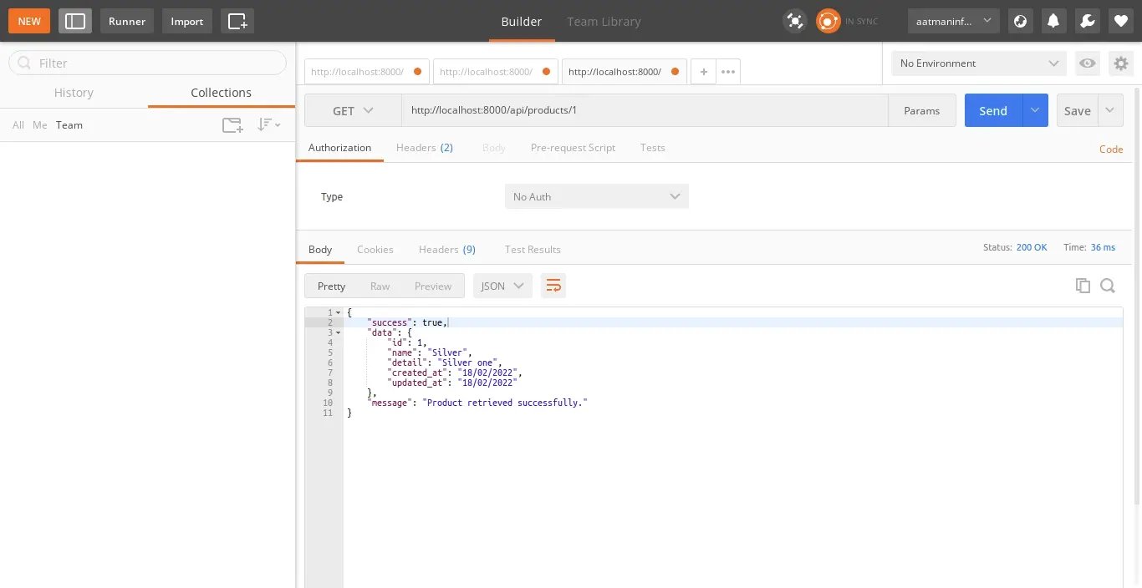Screen dimensions: 1142x588
Task: Click the new window icon beside Import
Action: pos(237,21)
